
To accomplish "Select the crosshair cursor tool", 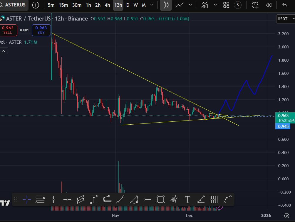I will click(x=27, y=199).
